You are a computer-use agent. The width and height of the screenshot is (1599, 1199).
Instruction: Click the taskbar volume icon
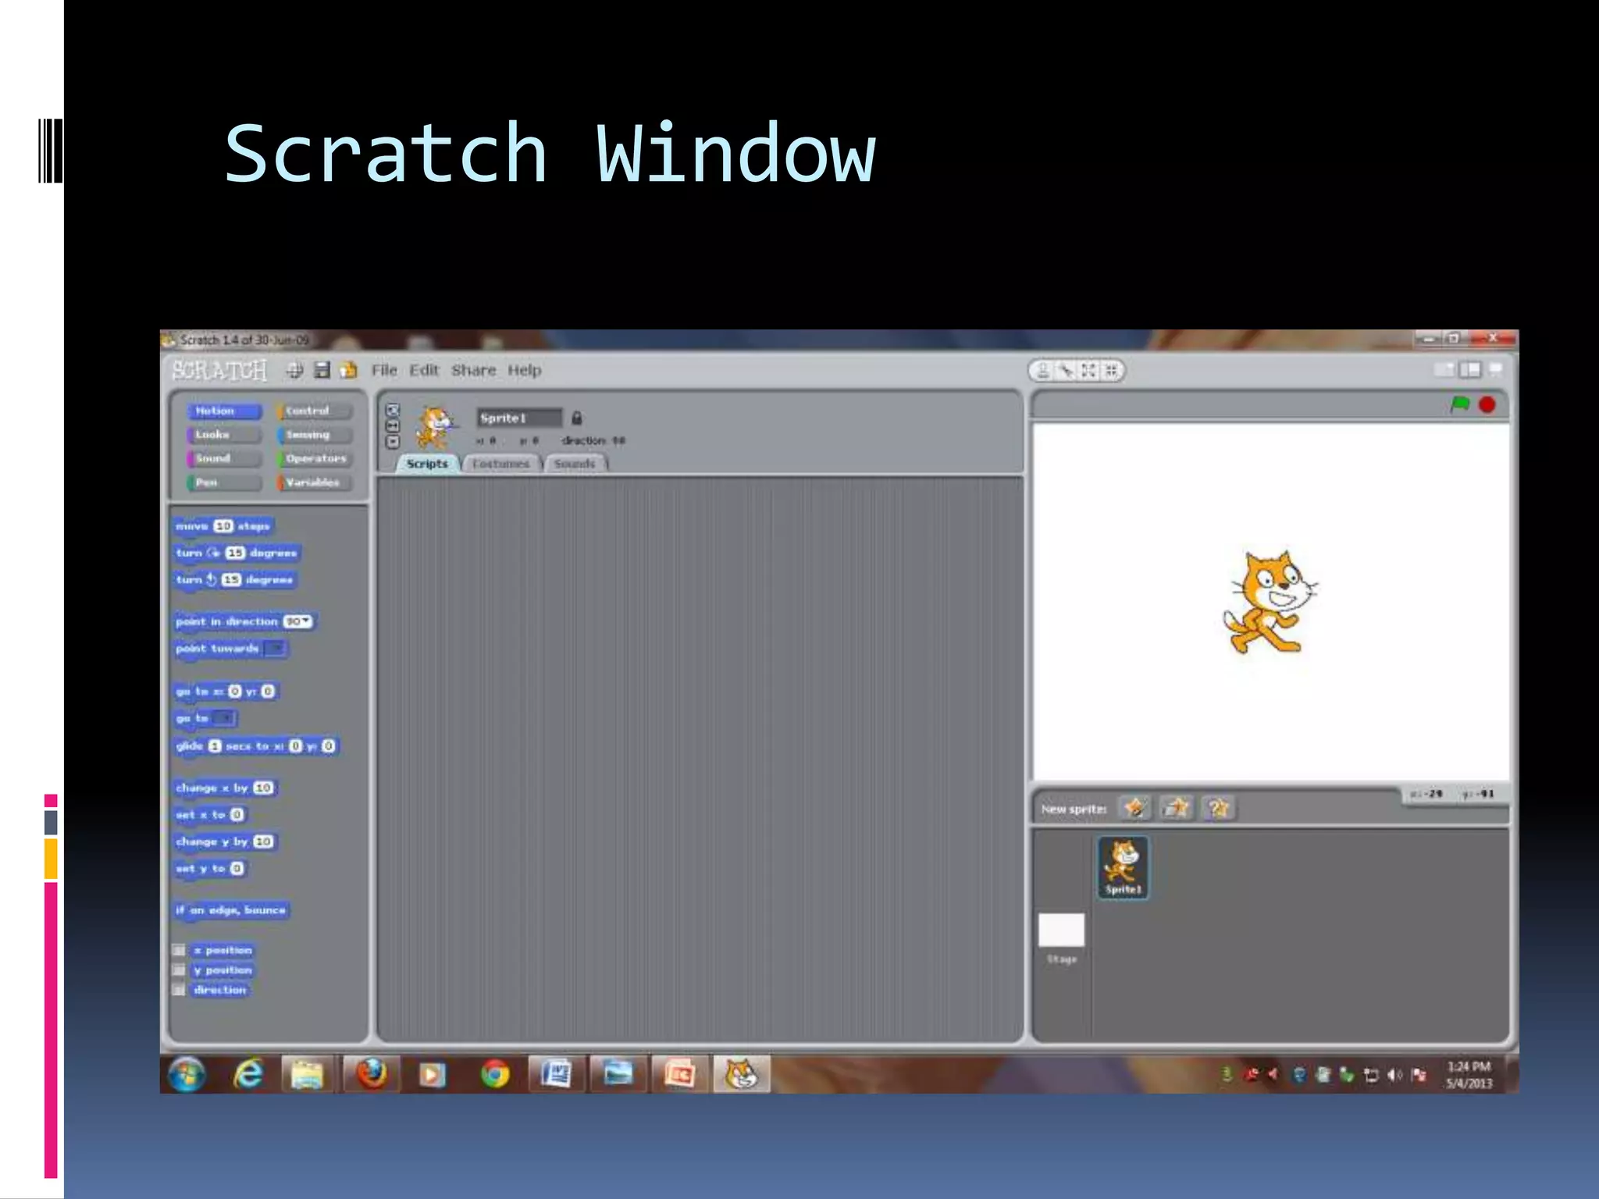(x=1395, y=1075)
